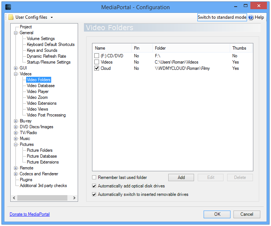Enable Remember last used folder

click(x=94, y=177)
